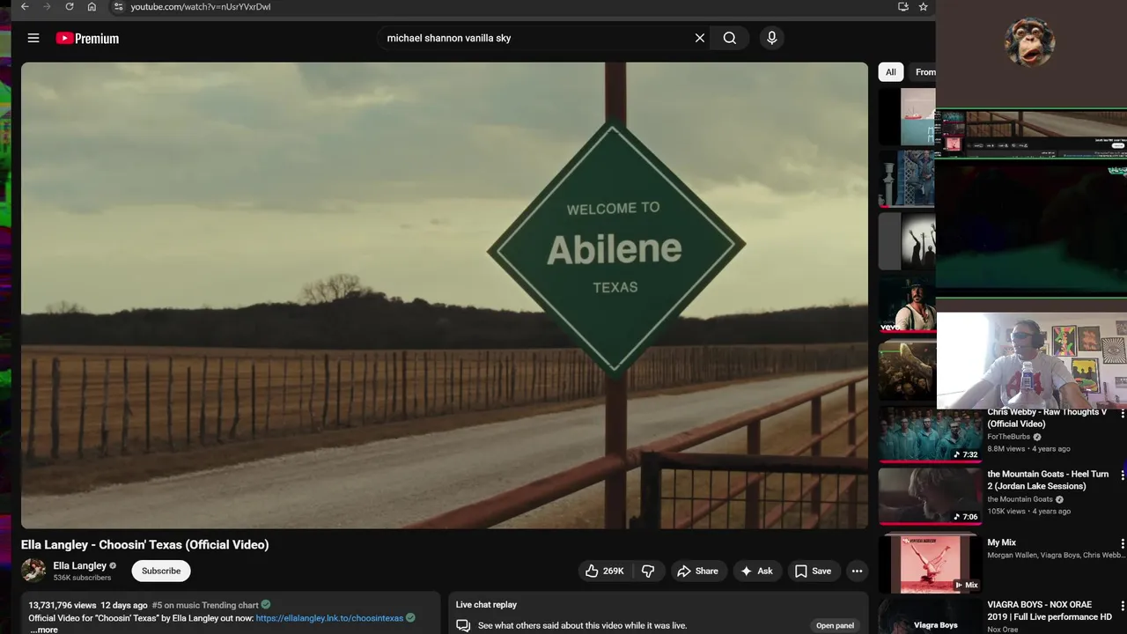Dislike the video with thumbs down icon
The width and height of the screenshot is (1127, 634).
point(648,571)
